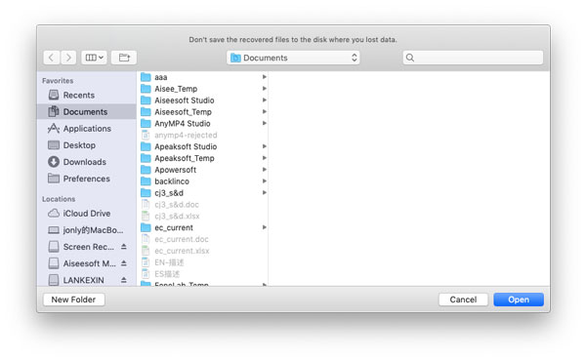Click the Applications A-shaped icon
This screenshot has height=360, width=586.
pyautogui.click(x=54, y=129)
